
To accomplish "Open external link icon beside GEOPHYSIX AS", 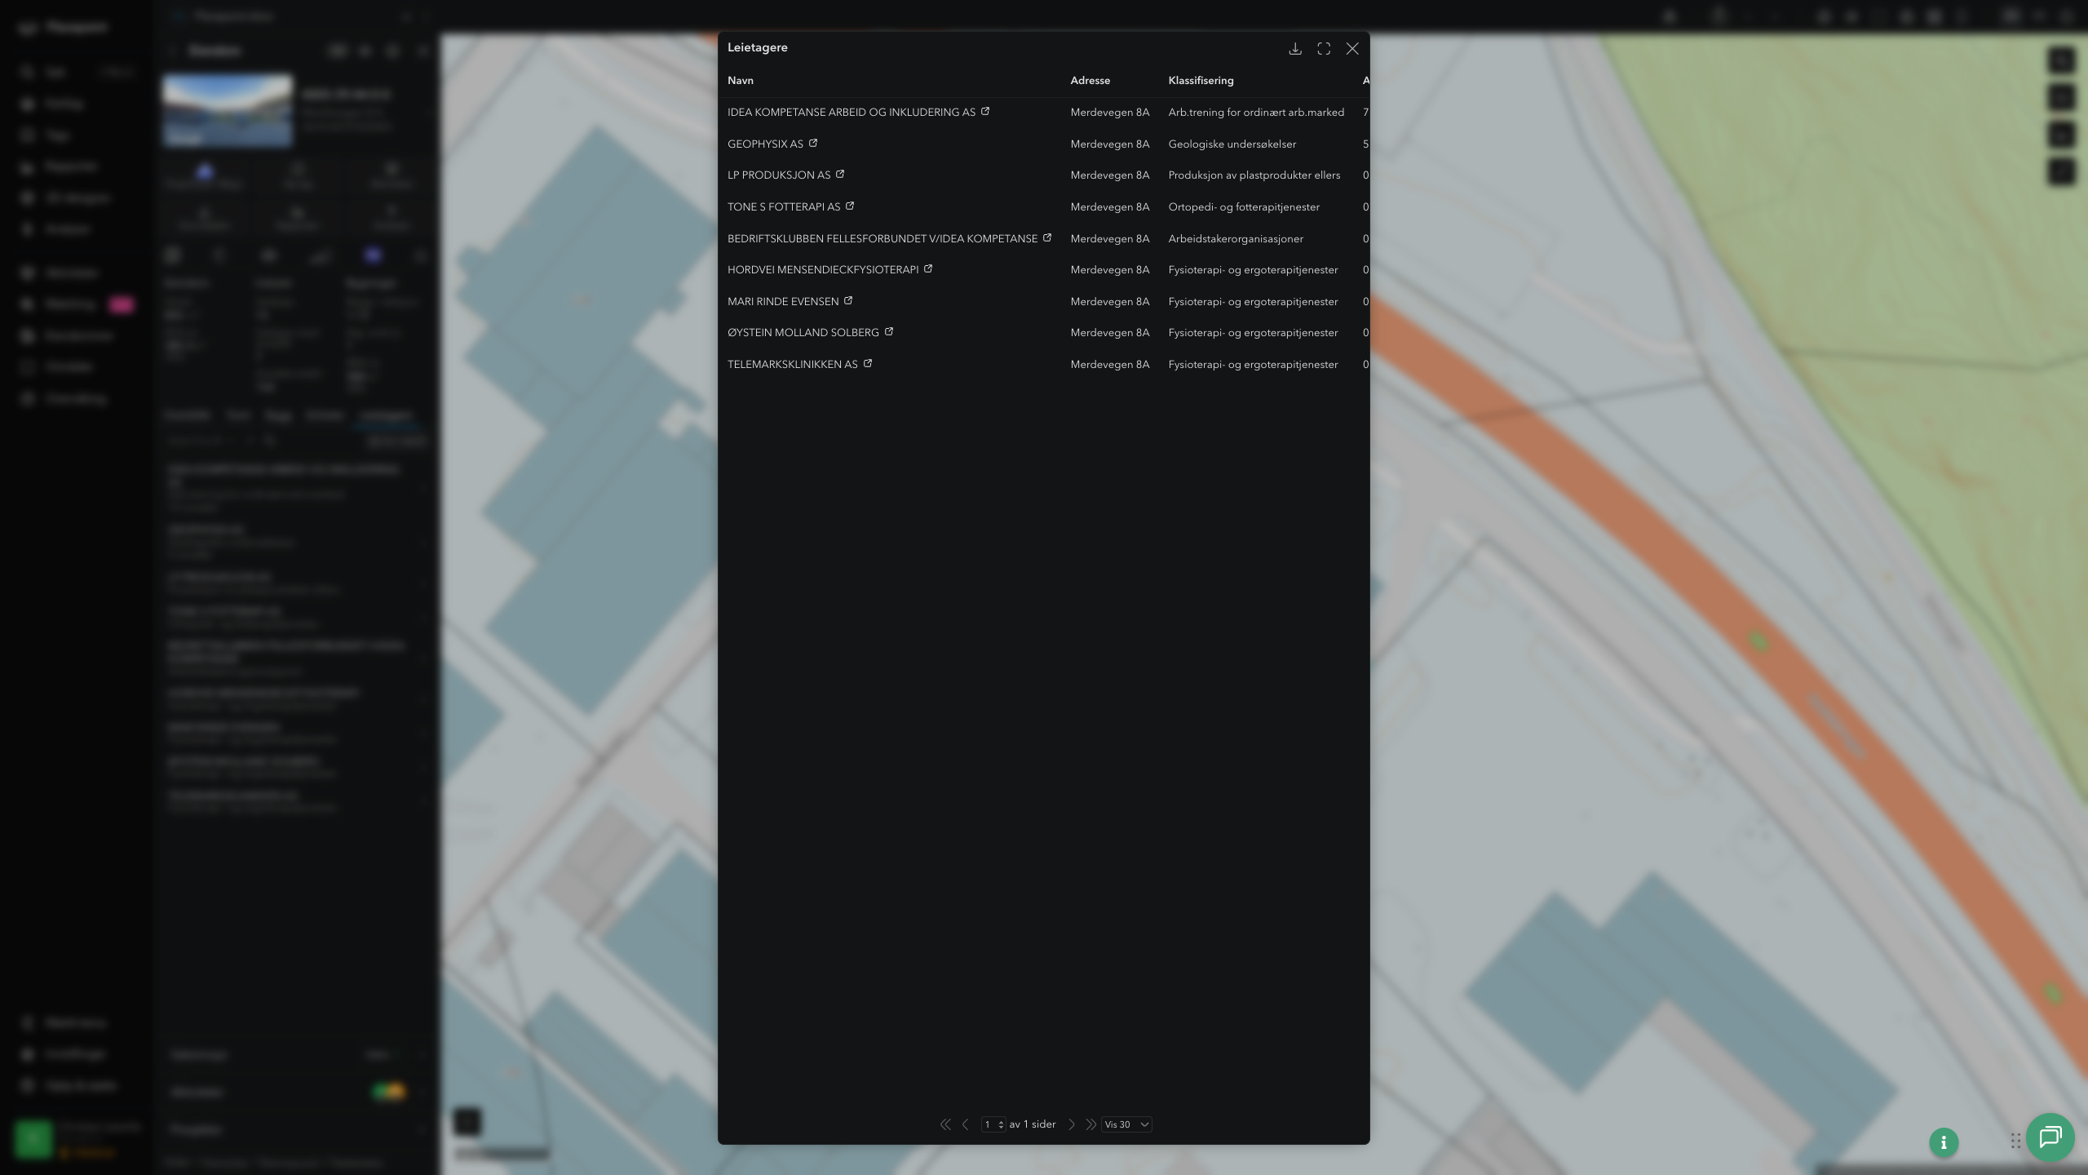I will pyautogui.click(x=813, y=144).
